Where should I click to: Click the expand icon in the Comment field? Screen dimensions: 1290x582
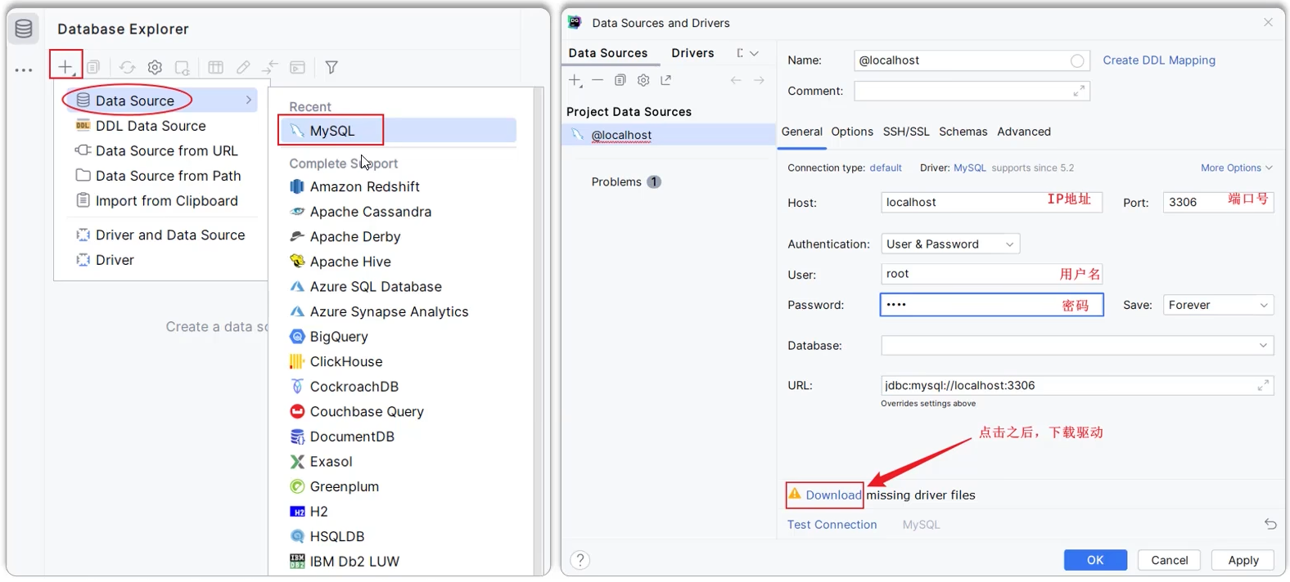[x=1079, y=92]
